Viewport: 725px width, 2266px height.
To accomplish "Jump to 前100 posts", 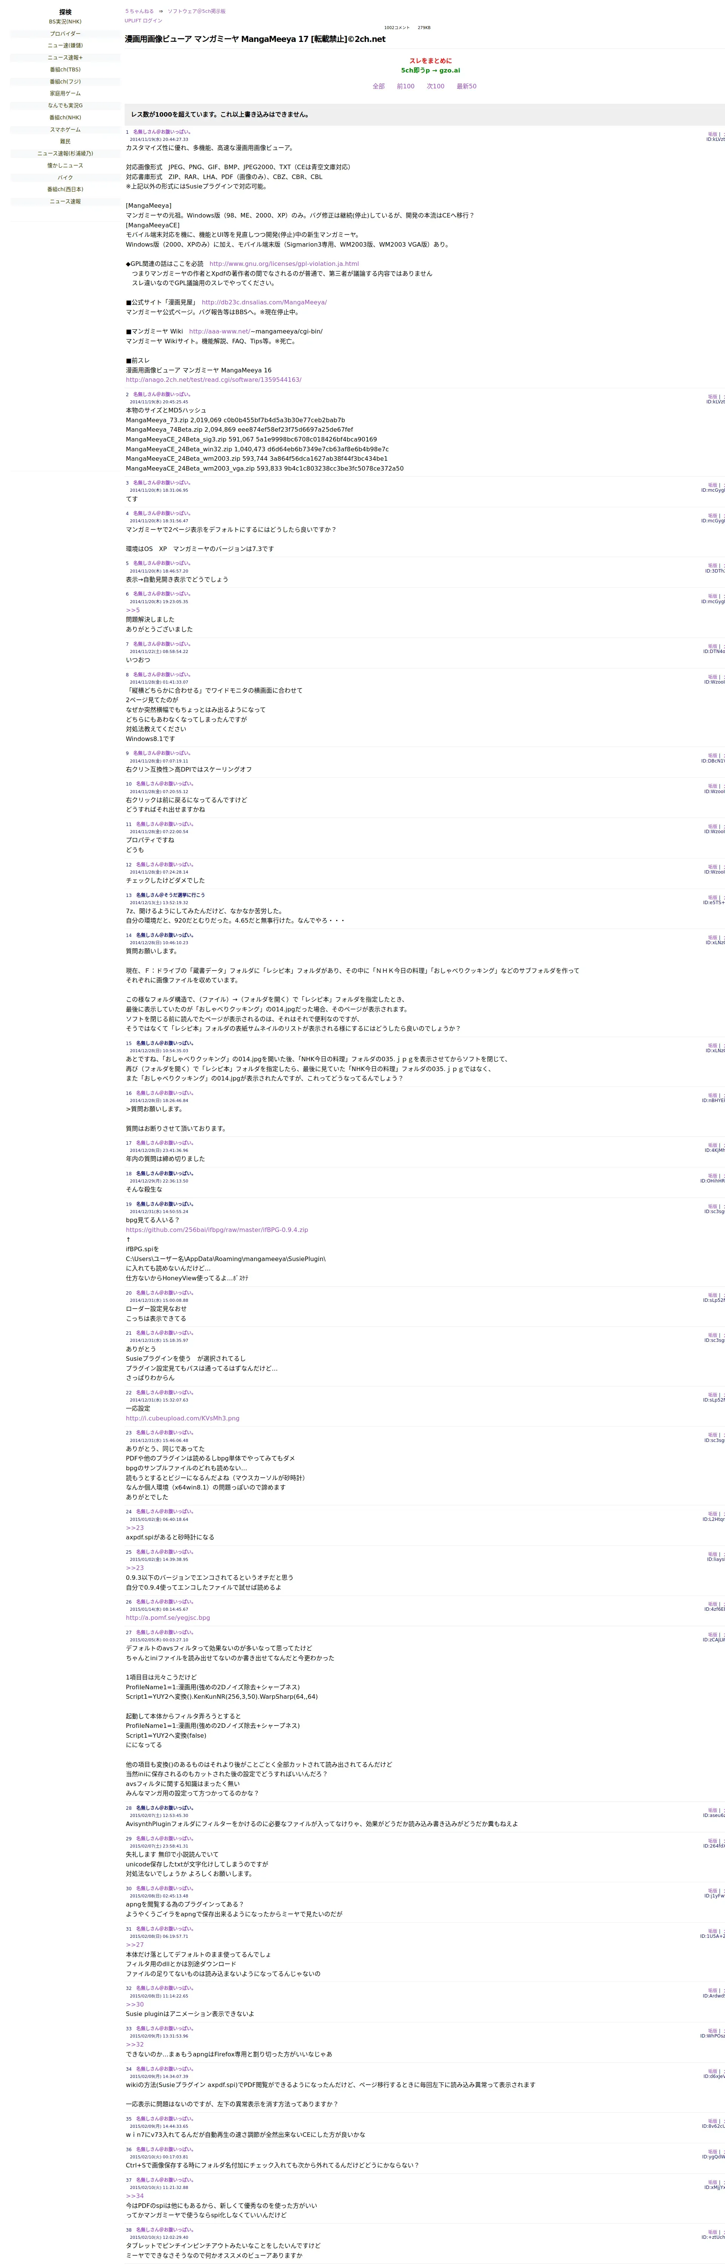I will coord(406,86).
